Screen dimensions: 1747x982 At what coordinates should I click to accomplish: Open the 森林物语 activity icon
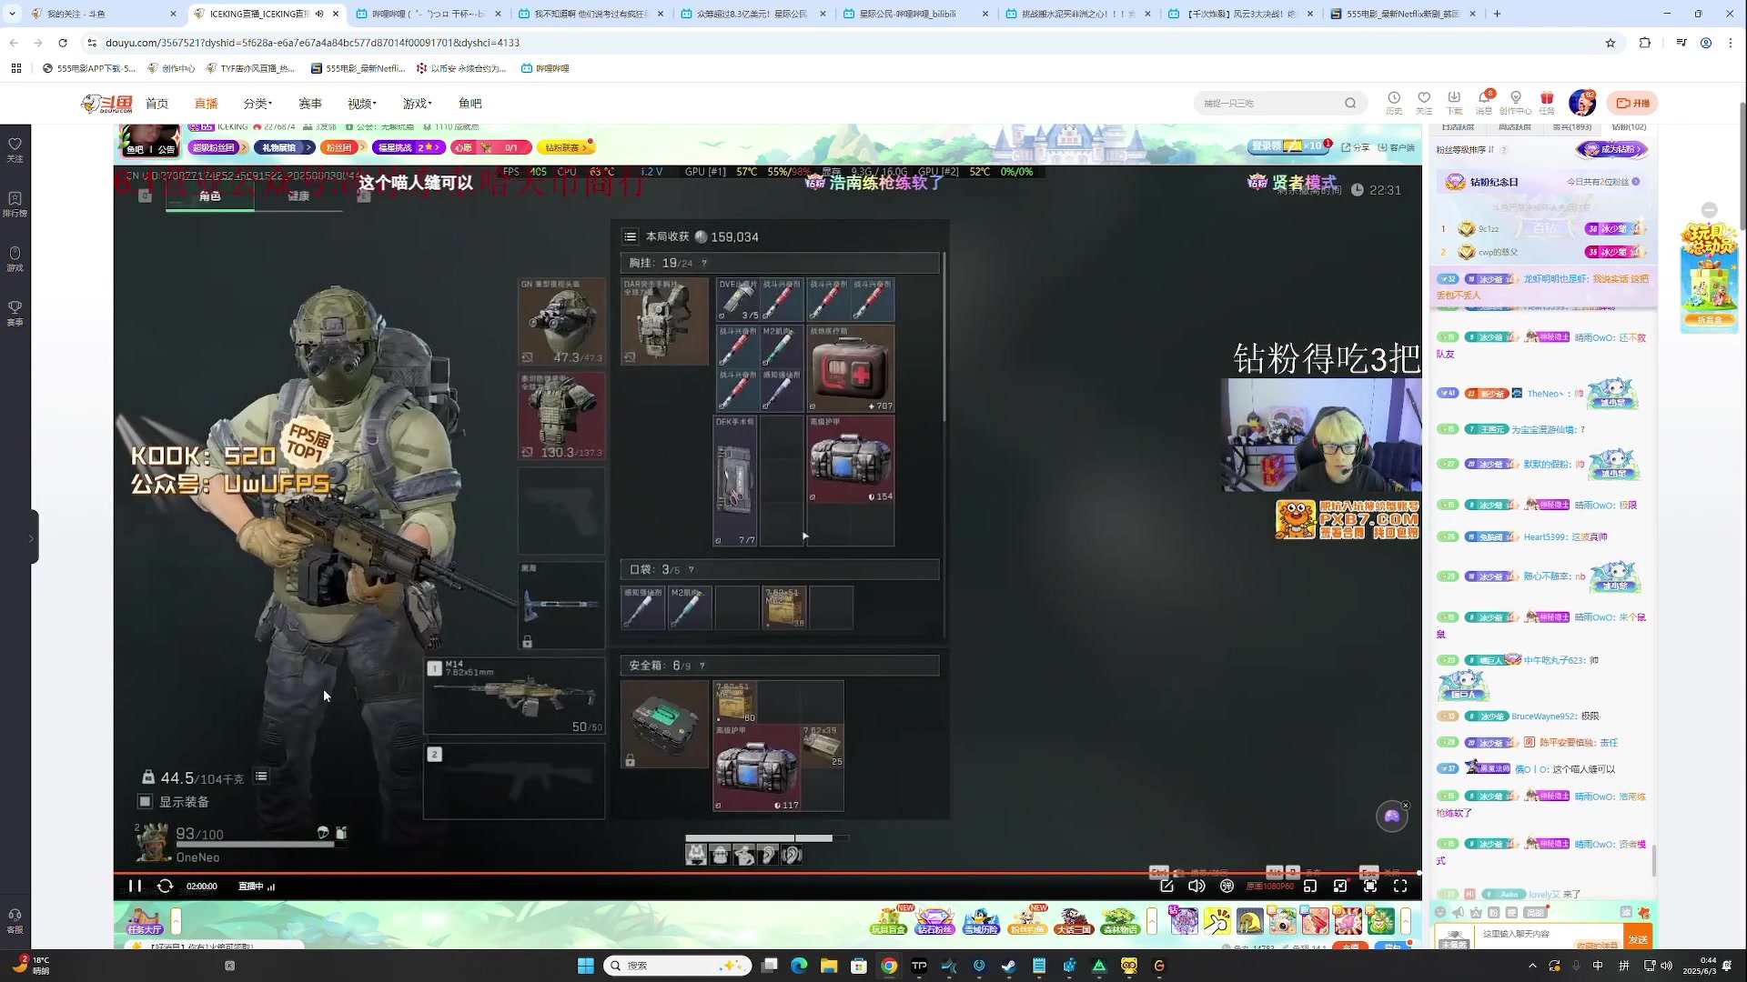[x=1119, y=921]
